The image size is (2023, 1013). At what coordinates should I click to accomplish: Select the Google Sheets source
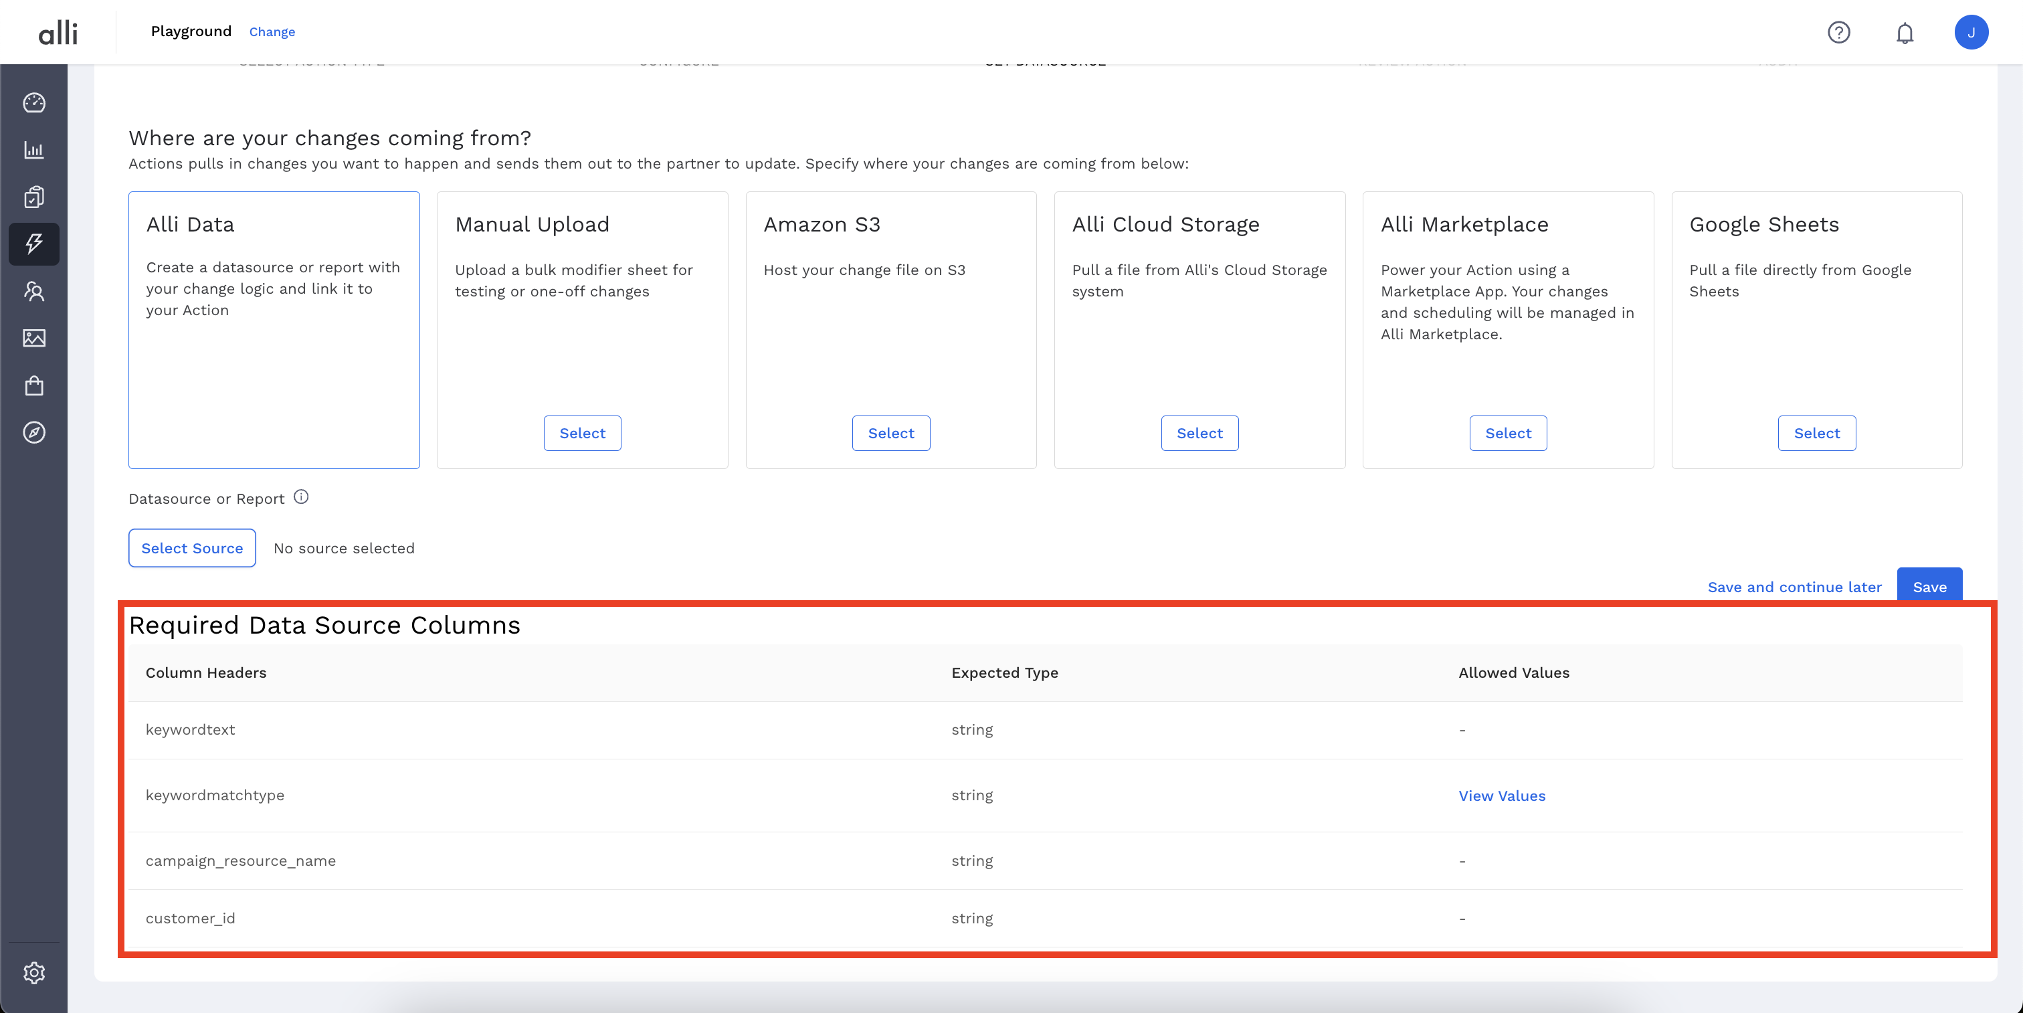click(1816, 434)
